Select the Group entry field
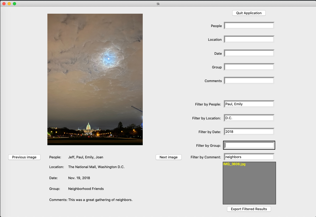Image resolution: width=316 pixels, height=217 pixels. tap(249, 67)
